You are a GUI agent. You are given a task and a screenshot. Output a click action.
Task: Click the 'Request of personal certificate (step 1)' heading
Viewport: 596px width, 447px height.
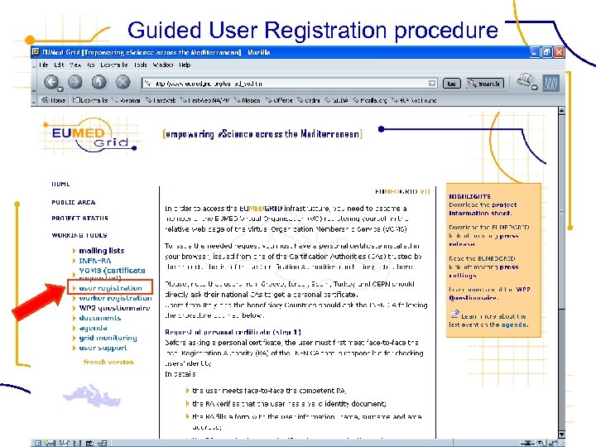tap(233, 332)
